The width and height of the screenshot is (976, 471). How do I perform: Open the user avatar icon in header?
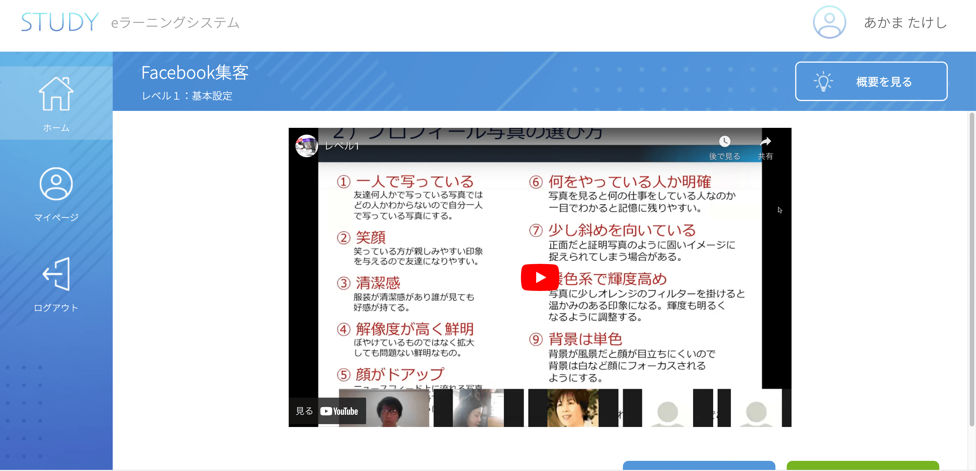[829, 22]
